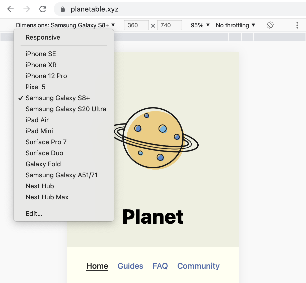The height and width of the screenshot is (283, 306).
Task: Select Responsive from the device list
Action: point(43,37)
